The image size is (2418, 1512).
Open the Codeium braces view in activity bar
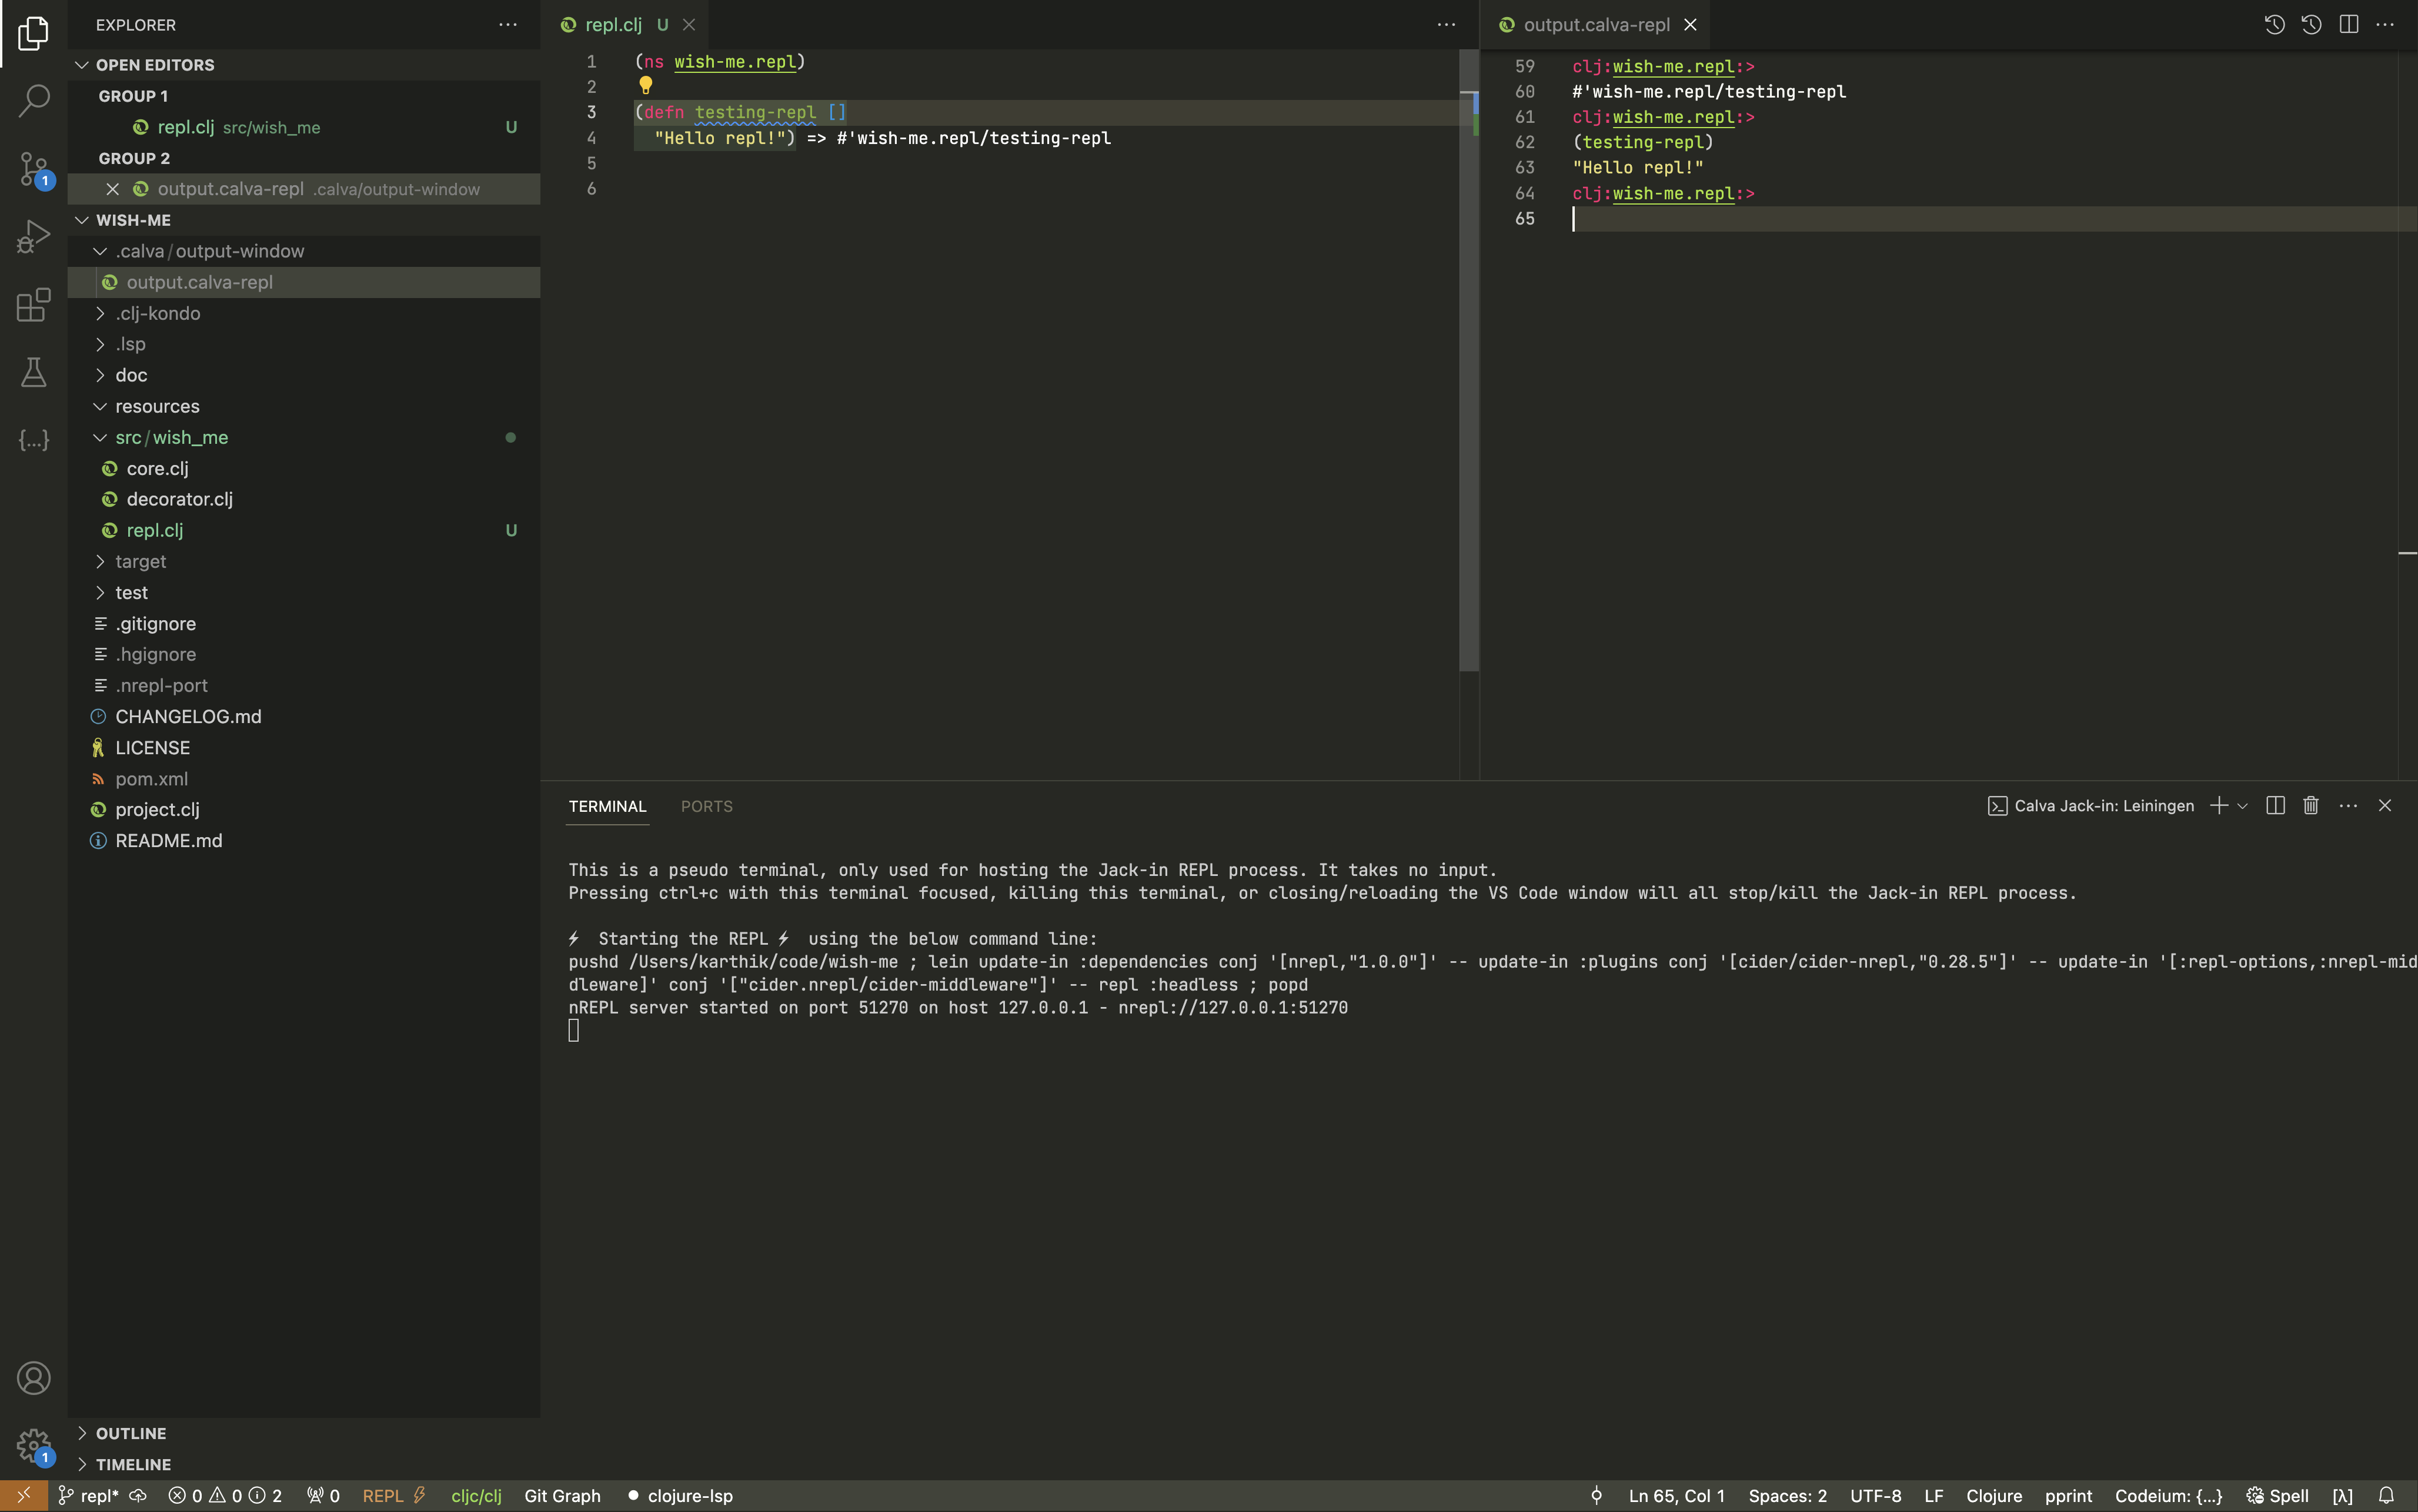(x=33, y=440)
